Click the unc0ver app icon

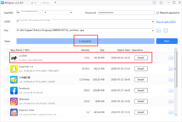[x=14, y=58]
